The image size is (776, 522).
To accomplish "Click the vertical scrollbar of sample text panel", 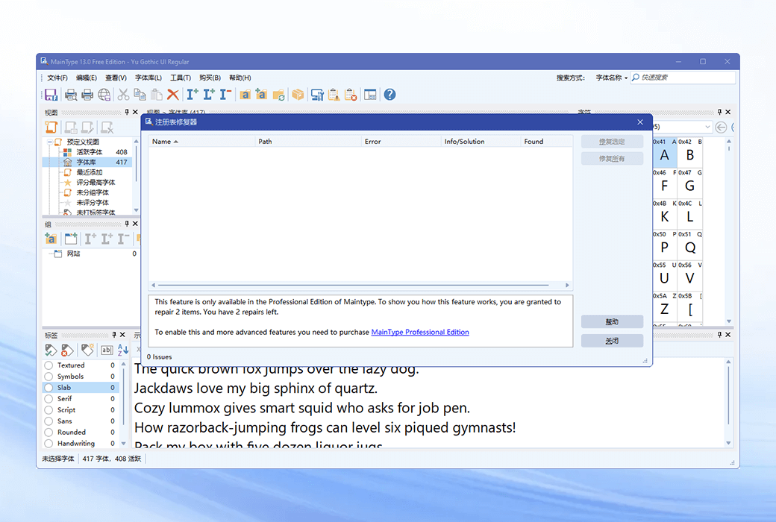I will 728,402.
